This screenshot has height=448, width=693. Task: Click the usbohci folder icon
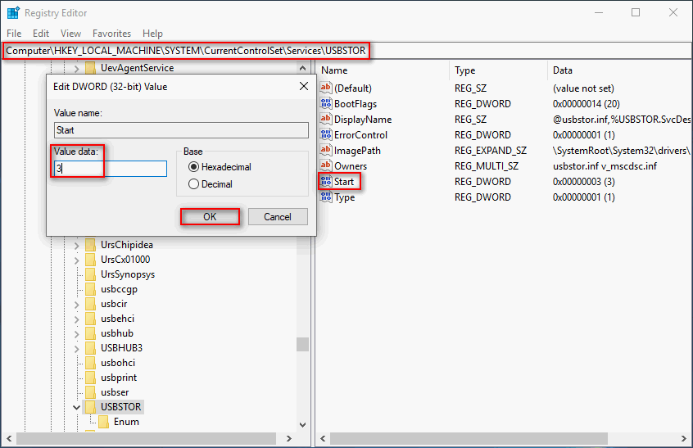point(90,362)
